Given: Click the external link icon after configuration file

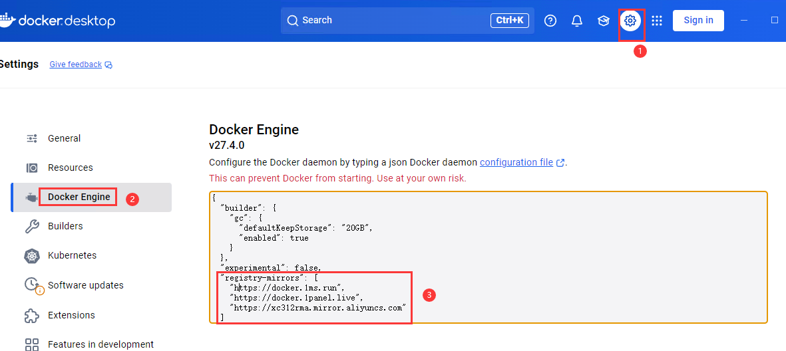Looking at the screenshot, I should (x=560, y=163).
